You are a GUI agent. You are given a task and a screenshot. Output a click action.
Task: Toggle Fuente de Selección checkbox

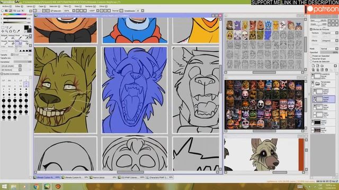point(311,61)
